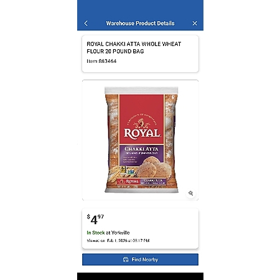
Task: Click the Viewed on Feb 1 timestamp
Action: click(118, 241)
